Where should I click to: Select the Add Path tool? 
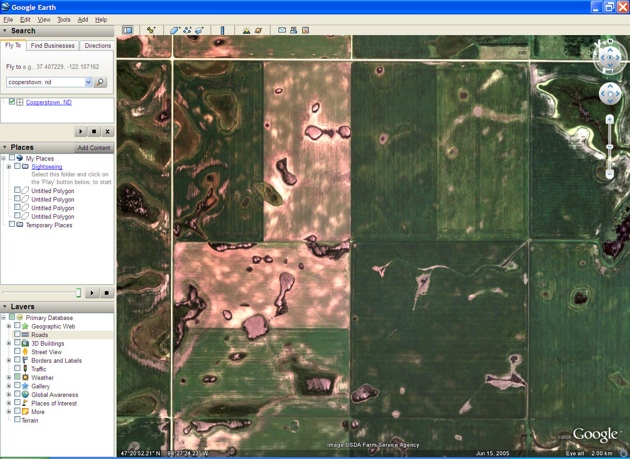click(187, 30)
